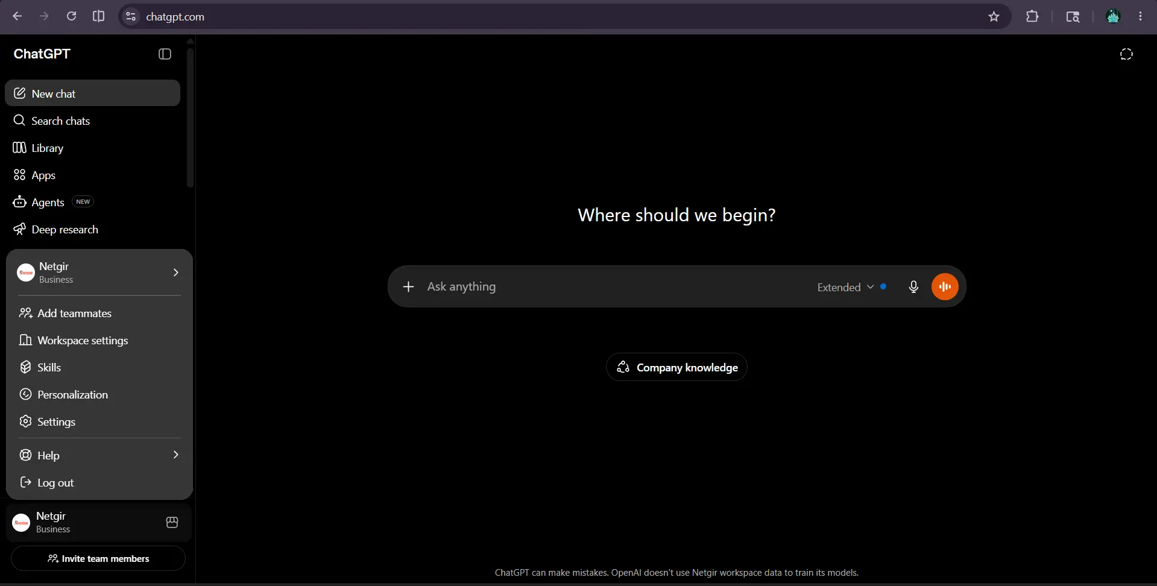Open Workspace settings
Image resolution: width=1157 pixels, height=586 pixels.
[99, 340]
